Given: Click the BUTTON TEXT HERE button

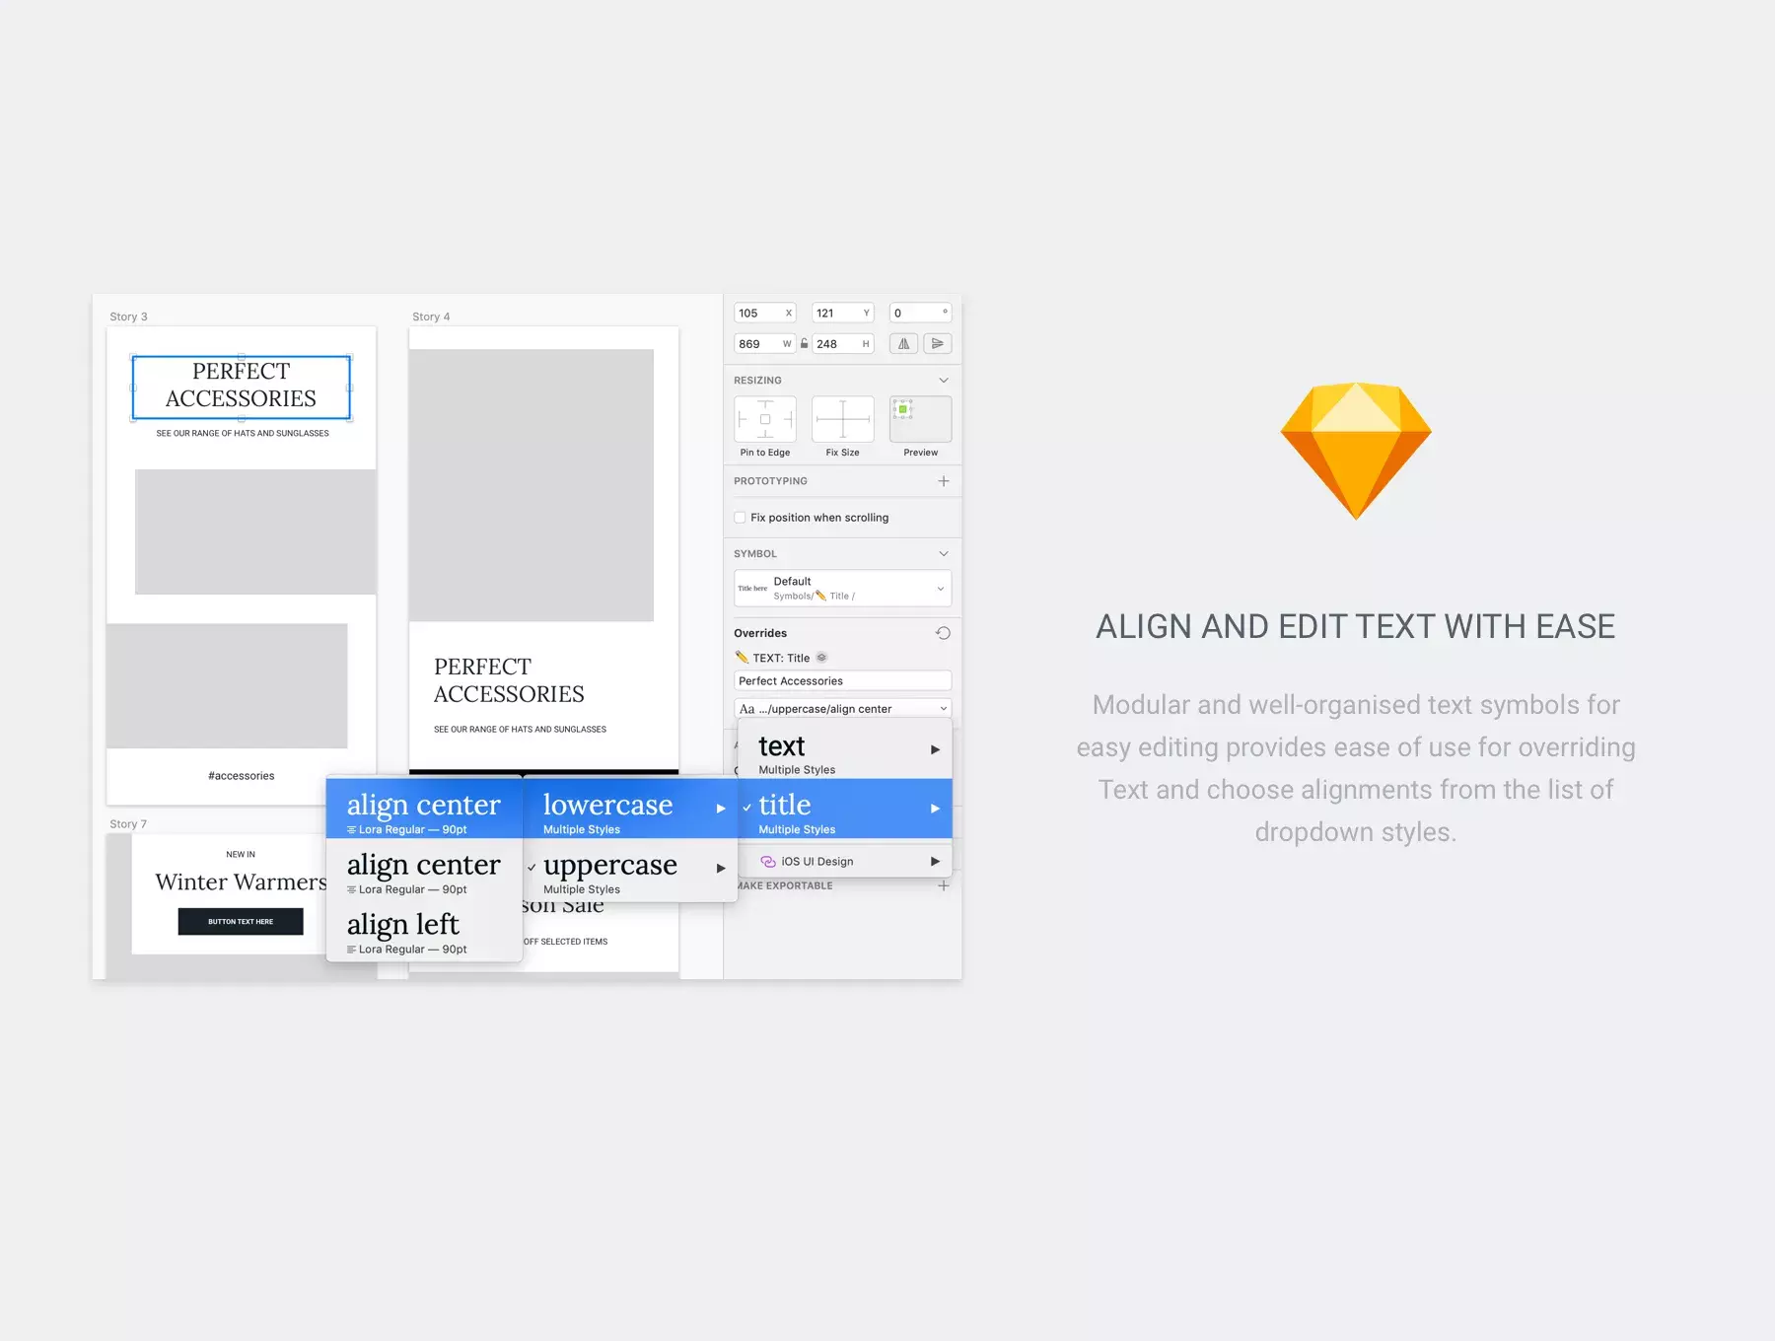Looking at the screenshot, I should point(241,922).
